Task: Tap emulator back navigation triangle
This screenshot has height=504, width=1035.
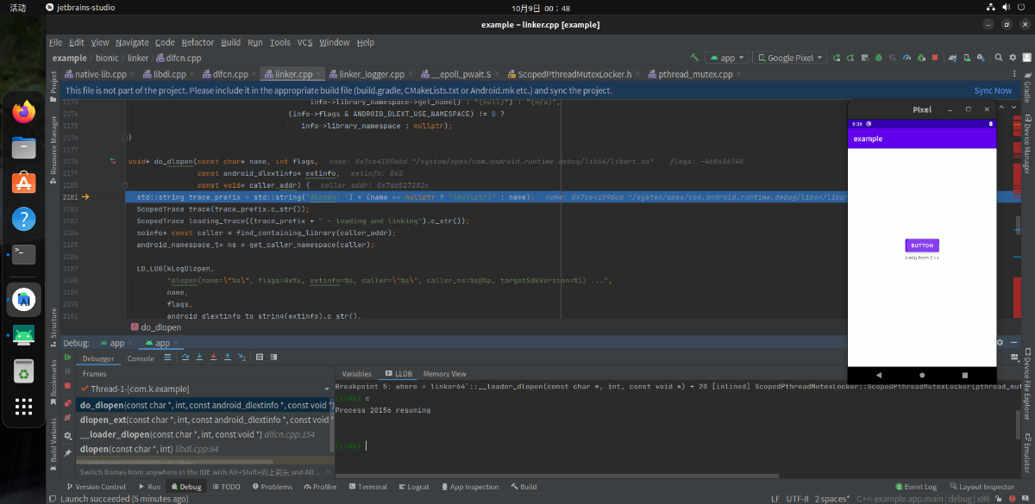Action: coord(879,376)
